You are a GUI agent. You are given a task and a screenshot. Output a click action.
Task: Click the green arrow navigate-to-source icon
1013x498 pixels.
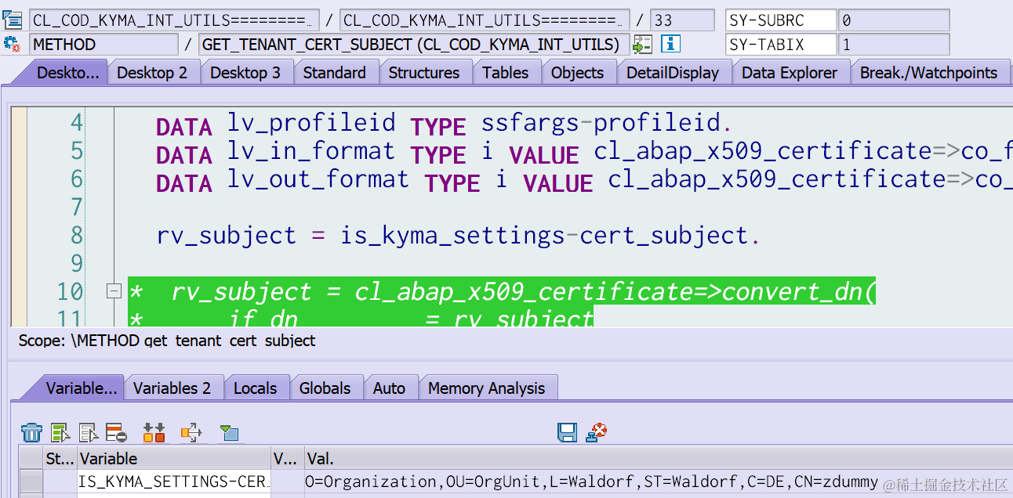643,44
